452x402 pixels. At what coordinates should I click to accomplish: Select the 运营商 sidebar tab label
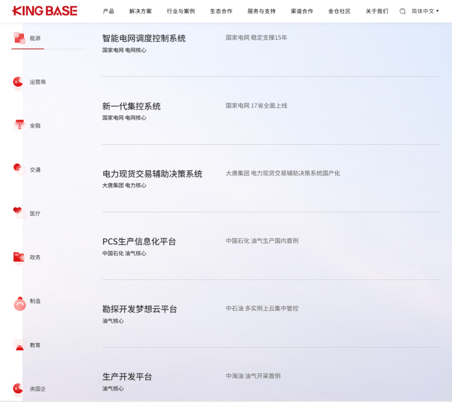tap(38, 82)
